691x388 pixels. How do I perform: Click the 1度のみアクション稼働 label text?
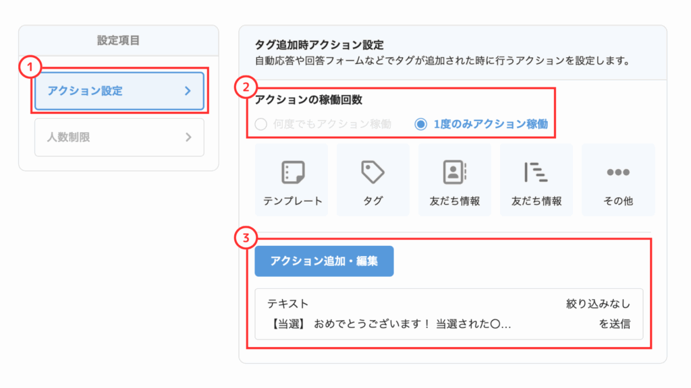(491, 124)
